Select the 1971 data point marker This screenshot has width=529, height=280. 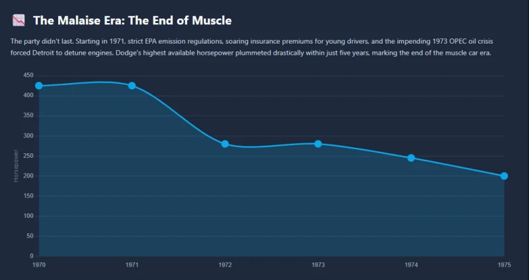pos(132,86)
